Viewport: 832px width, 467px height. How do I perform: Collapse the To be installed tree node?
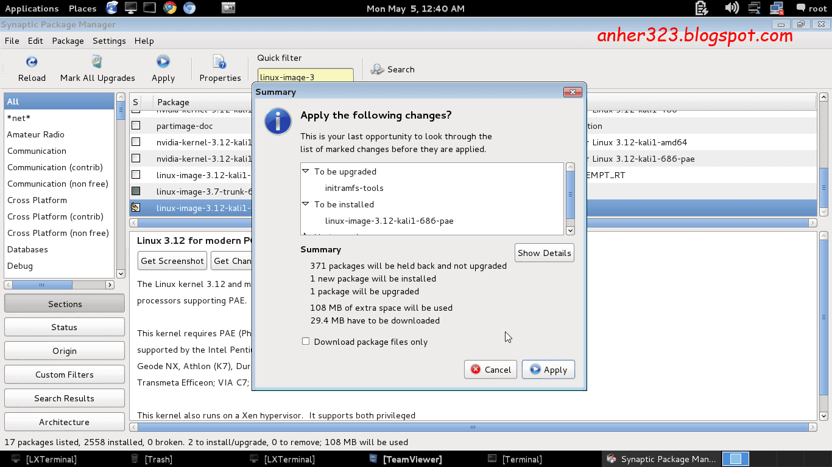click(x=306, y=204)
